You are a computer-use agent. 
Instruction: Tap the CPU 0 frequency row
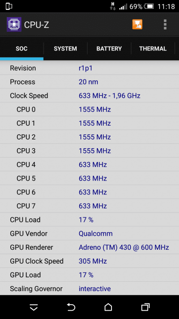(x=89, y=109)
